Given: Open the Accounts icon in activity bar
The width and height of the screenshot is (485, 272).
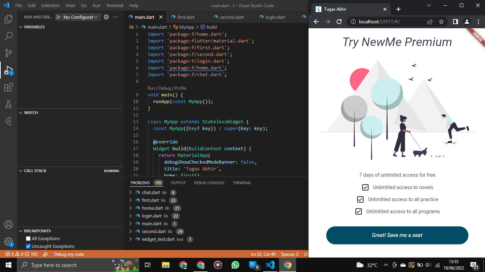Looking at the screenshot, I should tap(9, 225).
